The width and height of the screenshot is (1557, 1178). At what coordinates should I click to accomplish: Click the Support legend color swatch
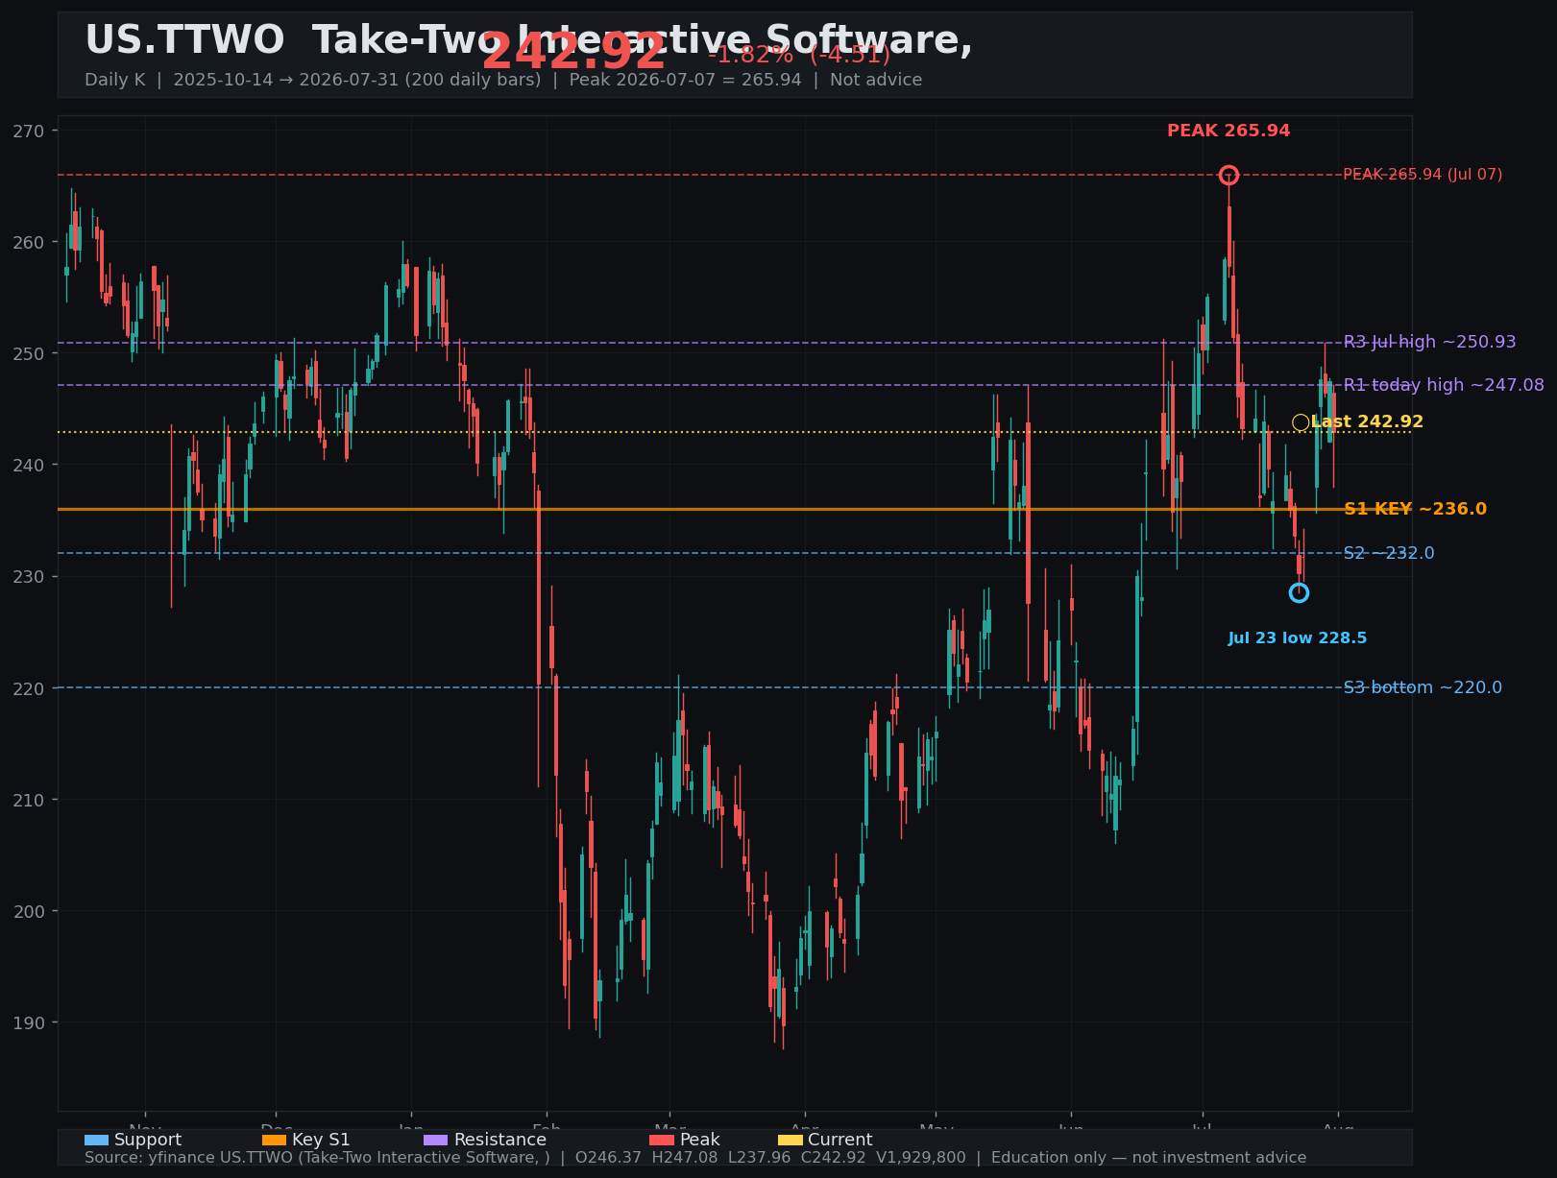pos(96,1140)
